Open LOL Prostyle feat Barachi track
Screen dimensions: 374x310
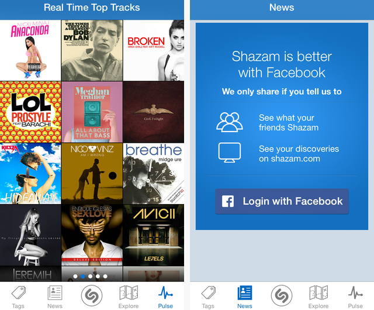click(x=30, y=112)
